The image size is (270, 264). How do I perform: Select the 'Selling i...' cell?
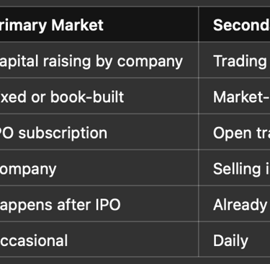234,167
